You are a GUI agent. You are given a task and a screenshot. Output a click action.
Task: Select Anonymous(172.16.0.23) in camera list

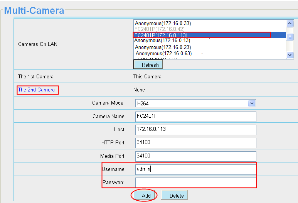[163, 47]
